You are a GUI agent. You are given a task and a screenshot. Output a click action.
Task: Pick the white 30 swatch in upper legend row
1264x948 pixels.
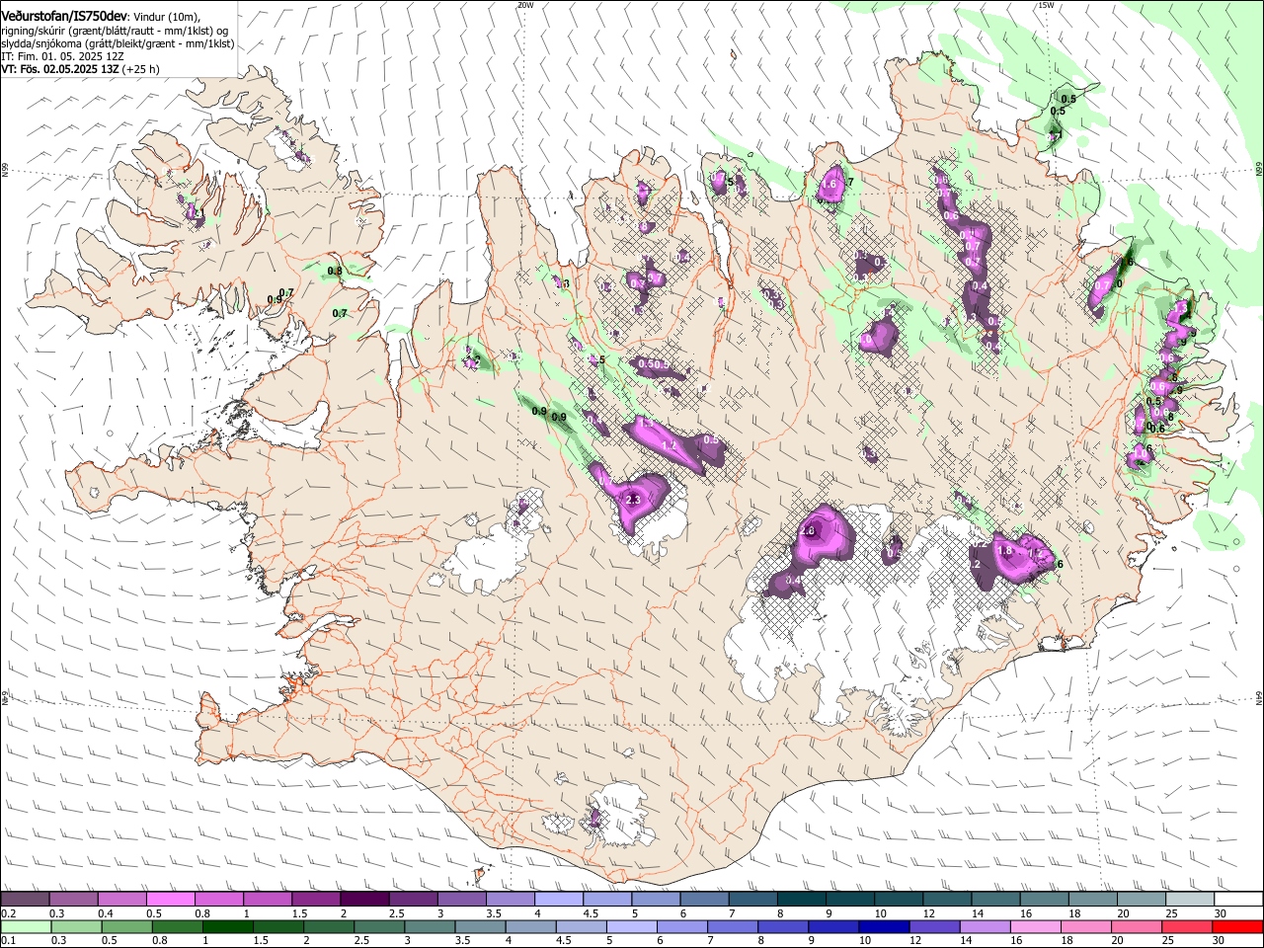(1238, 900)
